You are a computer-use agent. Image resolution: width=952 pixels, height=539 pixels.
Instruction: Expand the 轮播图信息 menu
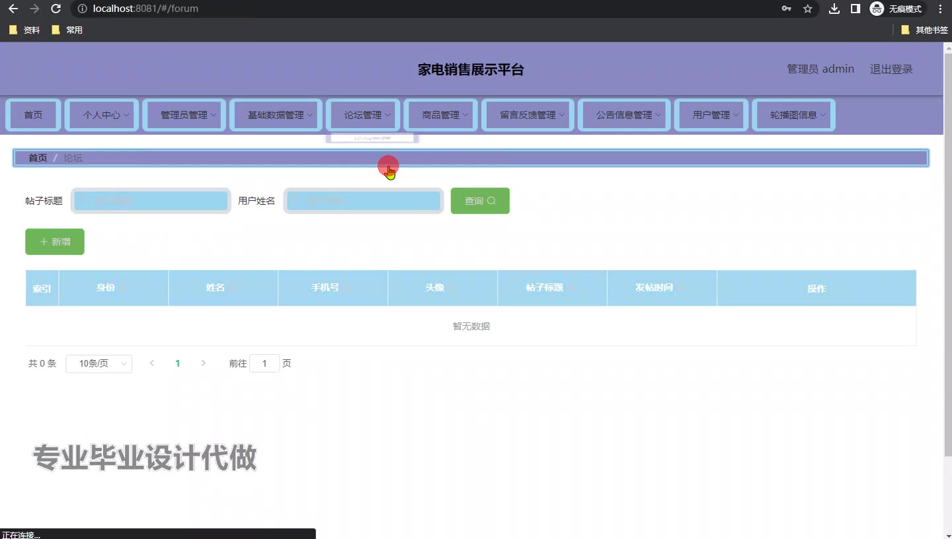[794, 115]
